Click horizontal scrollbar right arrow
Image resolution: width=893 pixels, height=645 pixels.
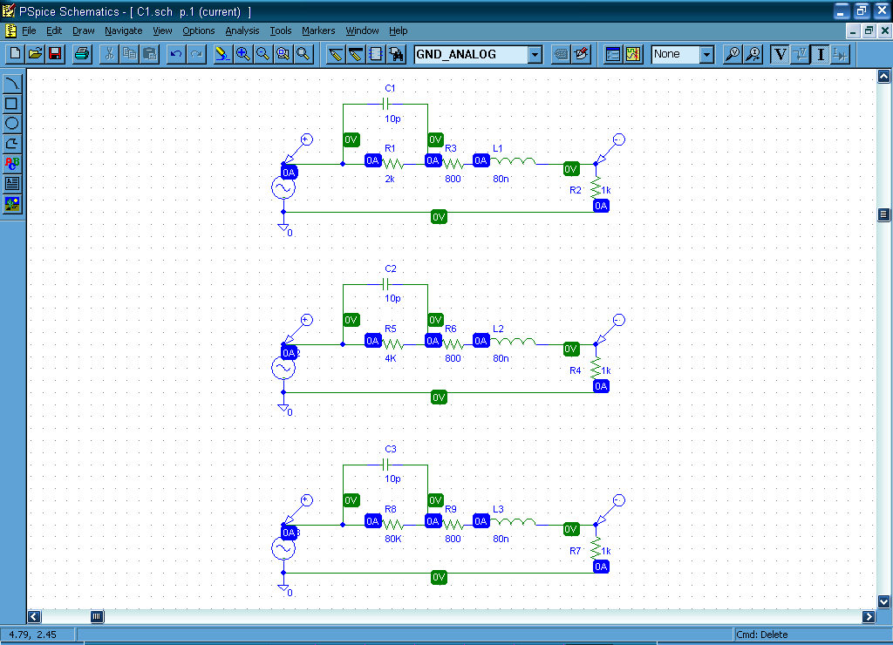click(x=869, y=616)
